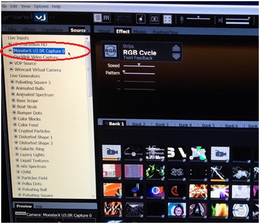Viewport: 260px width, 224px height.
Task: Click the RGB effect icon
Action: (110, 51)
